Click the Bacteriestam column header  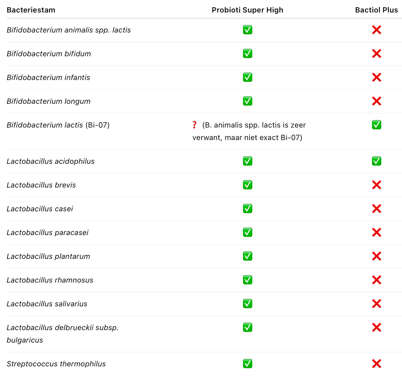[x=31, y=10]
